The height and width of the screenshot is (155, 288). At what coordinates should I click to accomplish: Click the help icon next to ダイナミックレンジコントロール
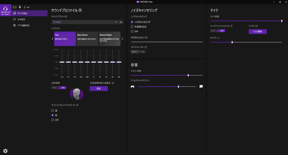coord(77,105)
